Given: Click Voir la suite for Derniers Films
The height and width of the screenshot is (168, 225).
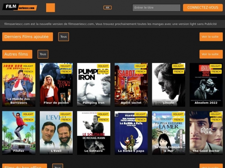Looking at the screenshot, I should 211,37.
